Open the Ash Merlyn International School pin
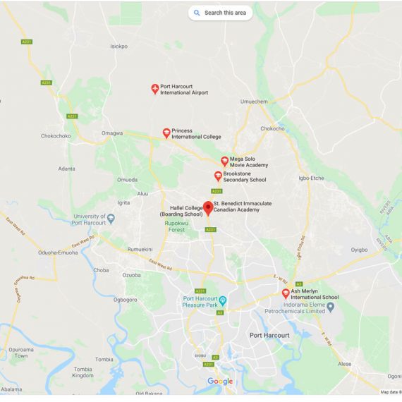 [286, 294]
